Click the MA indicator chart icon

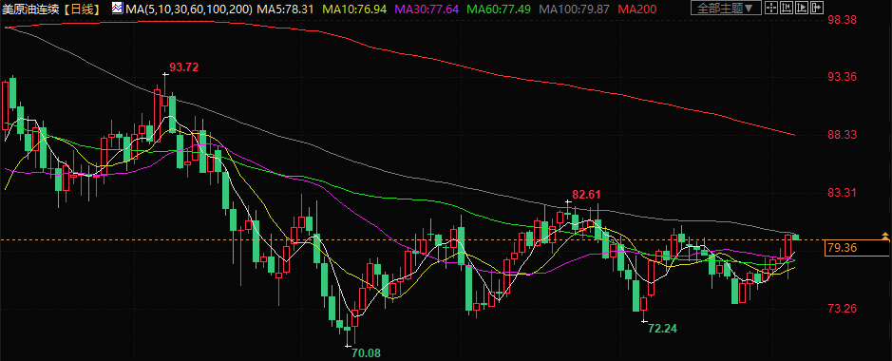pos(117,8)
